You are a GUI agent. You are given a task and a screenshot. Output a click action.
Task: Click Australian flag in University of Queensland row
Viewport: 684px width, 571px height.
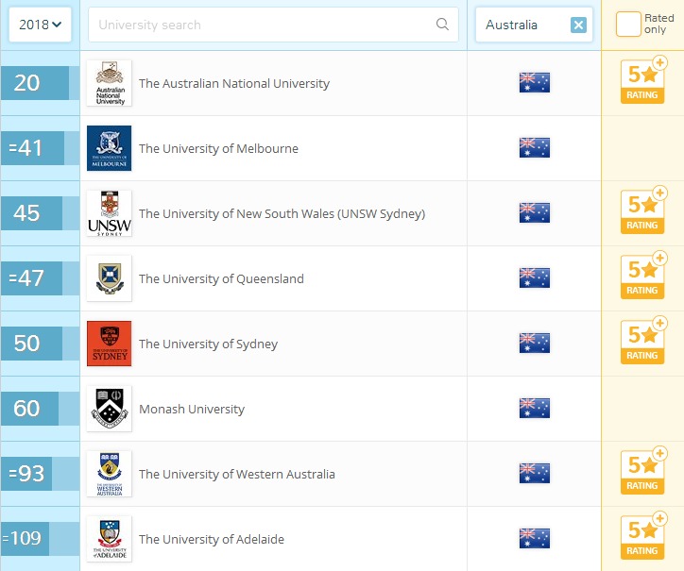(534, 278)
